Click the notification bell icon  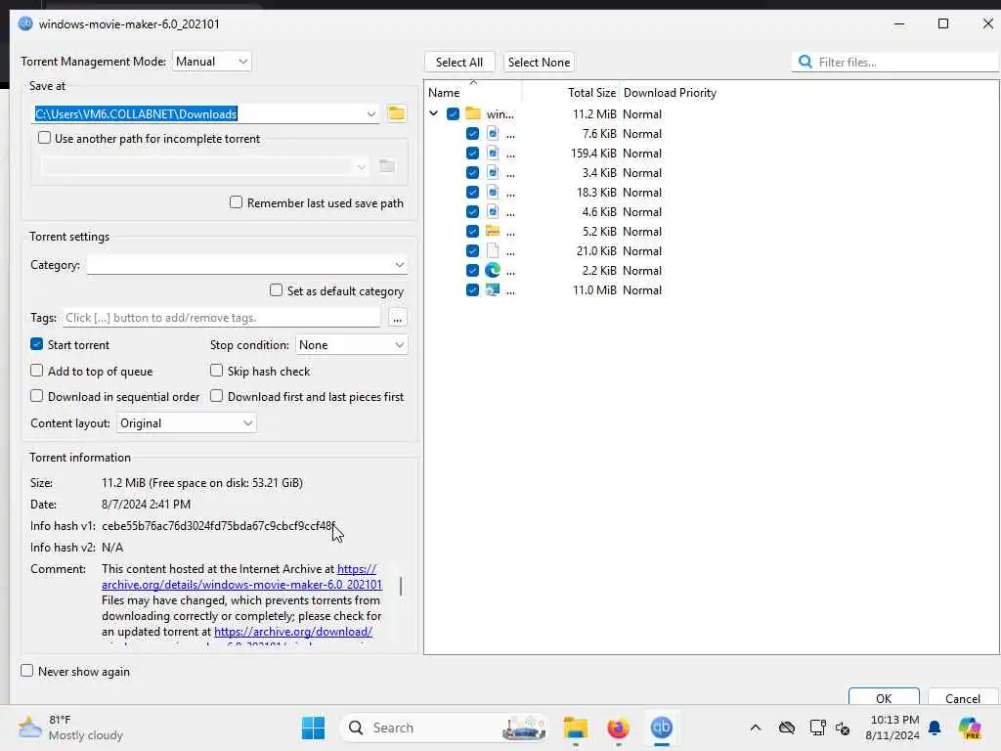click(x=934, y=728)
